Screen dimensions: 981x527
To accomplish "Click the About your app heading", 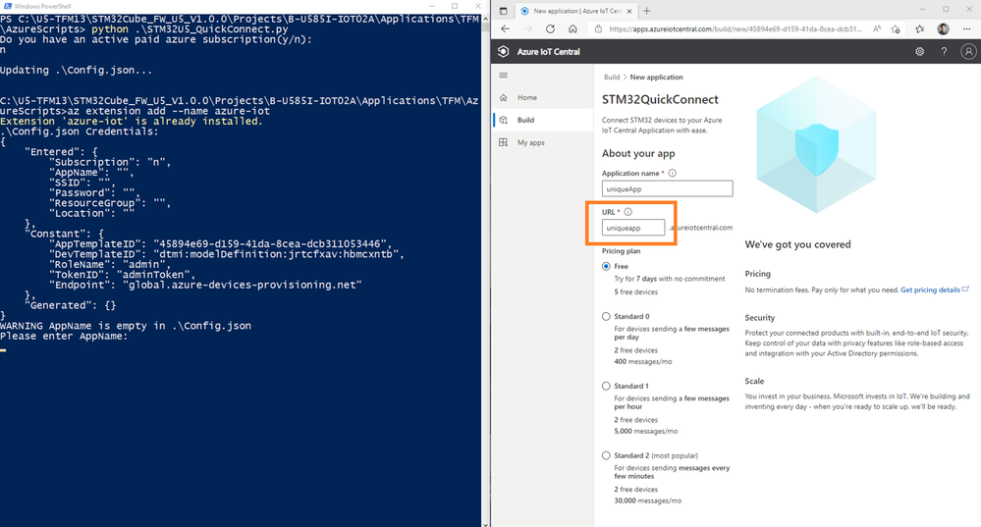I will click(x=638, y=154).
